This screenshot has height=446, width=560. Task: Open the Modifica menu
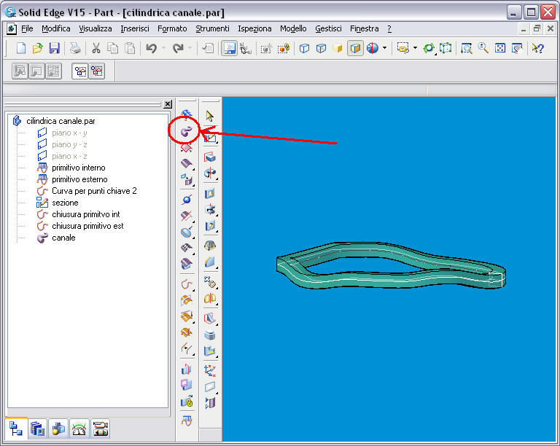[x=55, y=28]
